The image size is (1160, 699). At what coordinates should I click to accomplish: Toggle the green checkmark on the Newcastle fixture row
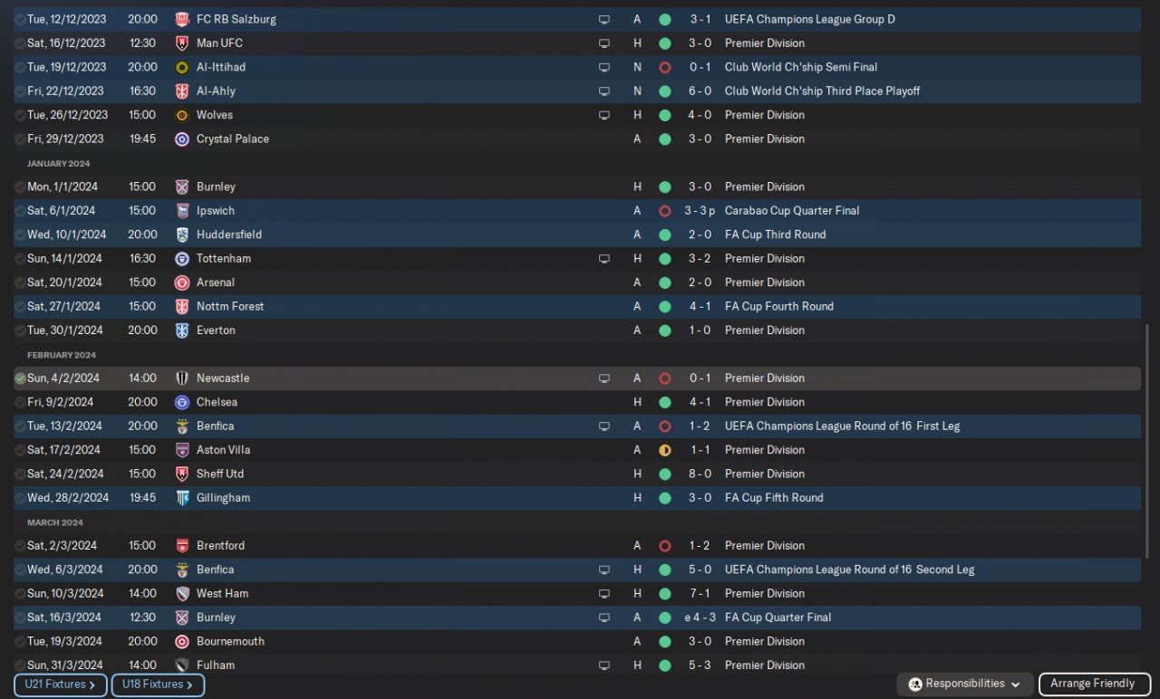pos(20,378)
